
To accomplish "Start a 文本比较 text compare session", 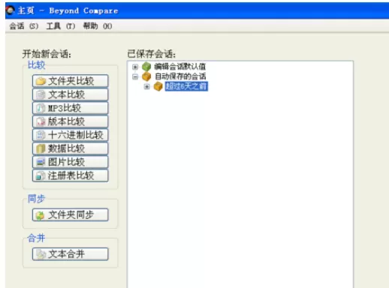I will (71, 94).
